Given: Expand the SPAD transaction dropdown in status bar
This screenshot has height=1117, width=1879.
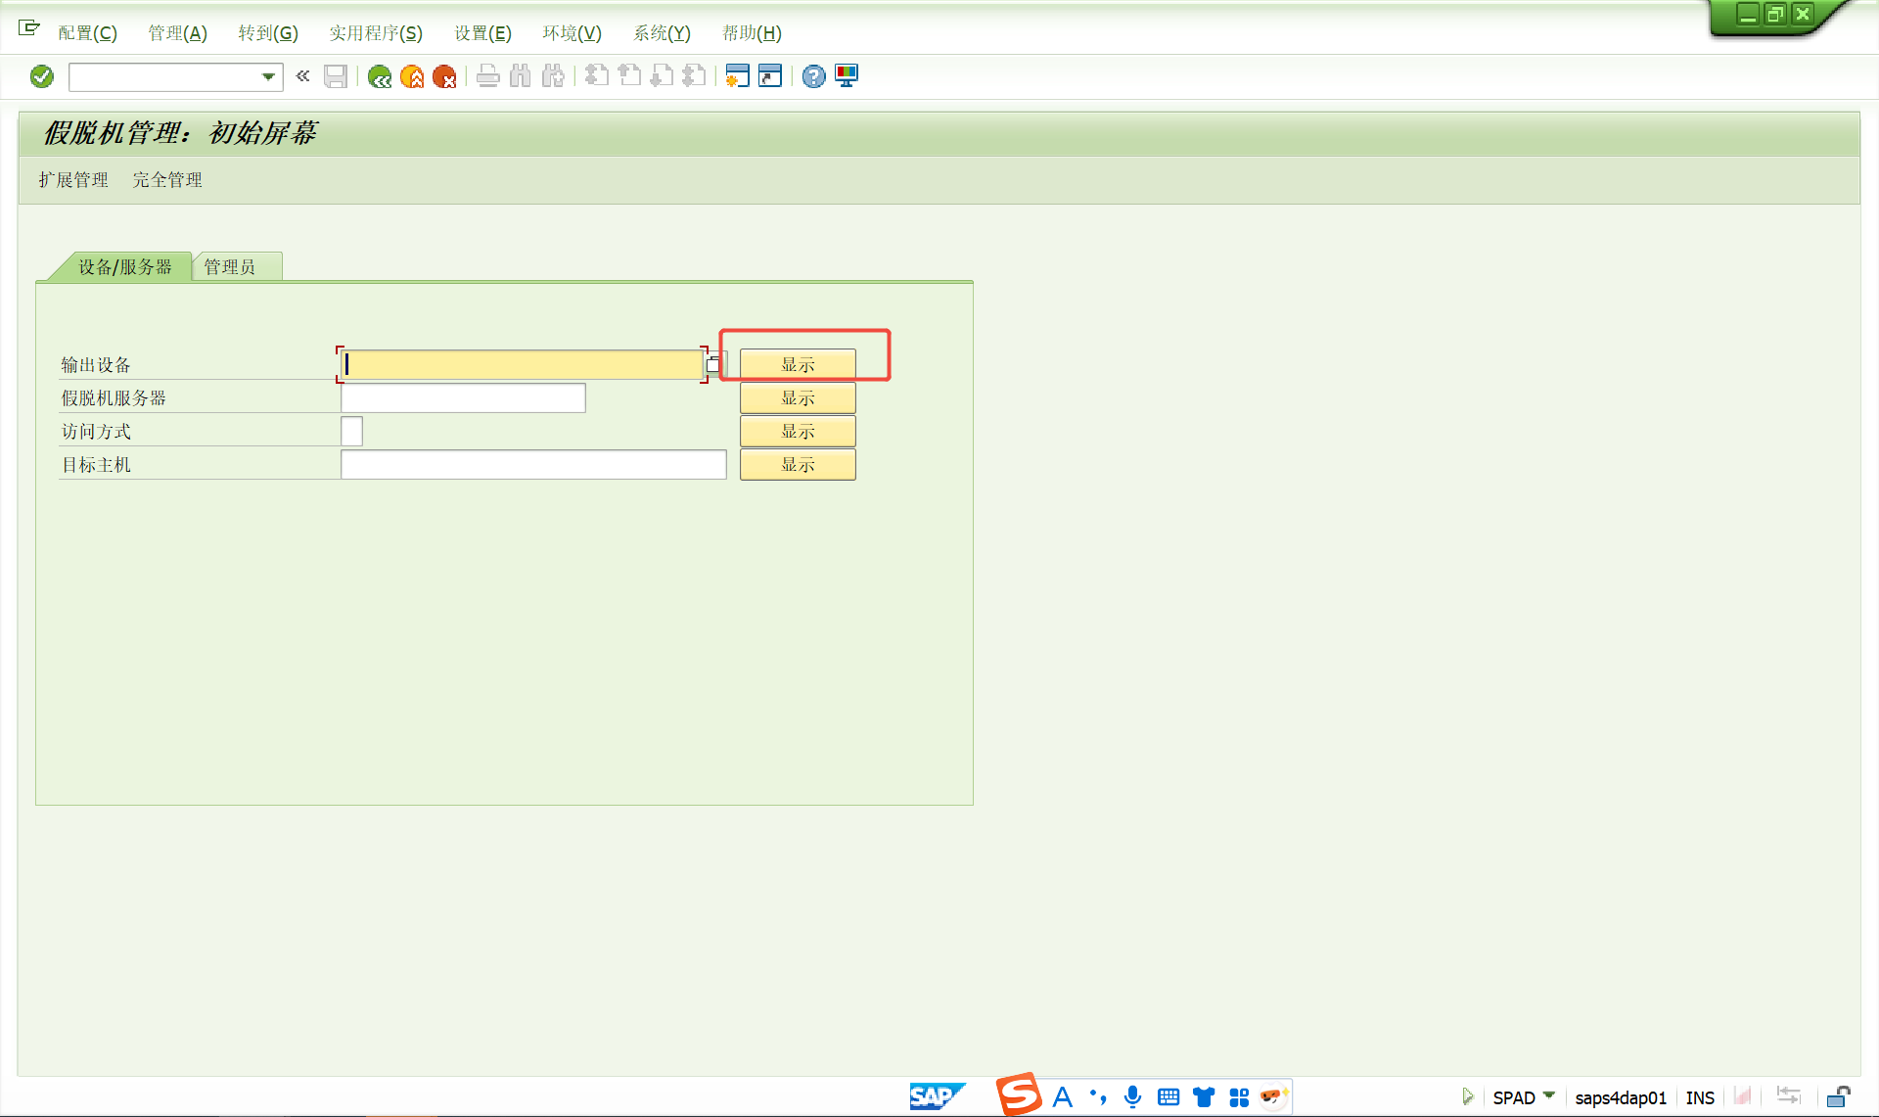Looking at the screenshot, I should pyautogui.click(x=1549, y=1095).
